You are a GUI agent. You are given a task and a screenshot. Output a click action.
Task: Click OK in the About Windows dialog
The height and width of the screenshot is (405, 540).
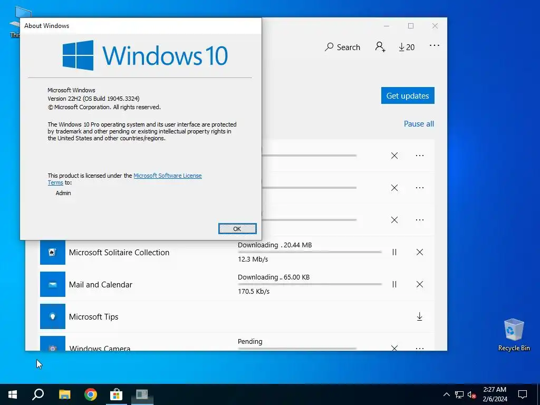237,229
